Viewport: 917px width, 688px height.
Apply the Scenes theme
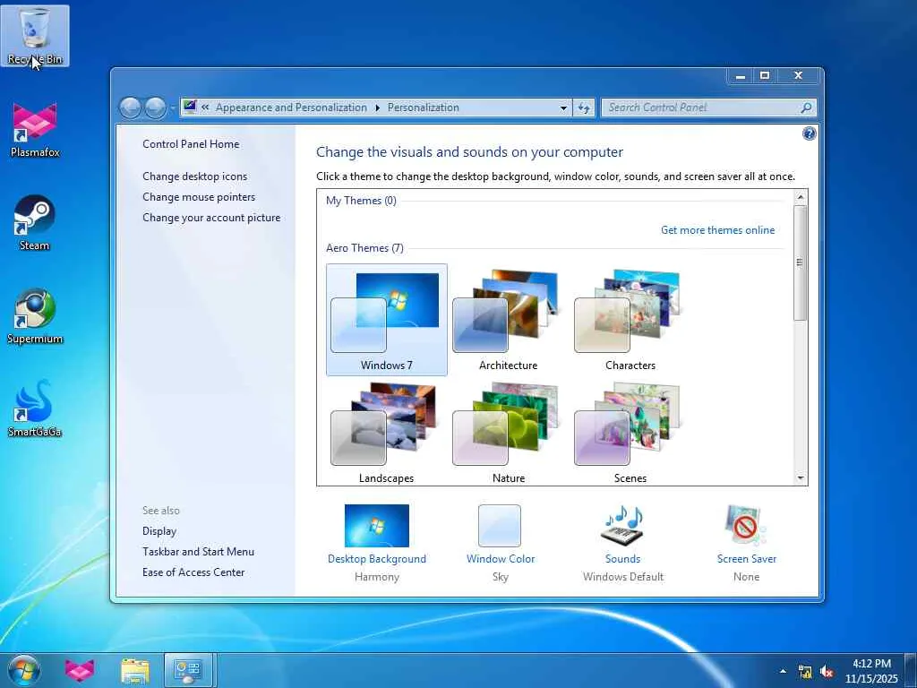click(630, 433)
